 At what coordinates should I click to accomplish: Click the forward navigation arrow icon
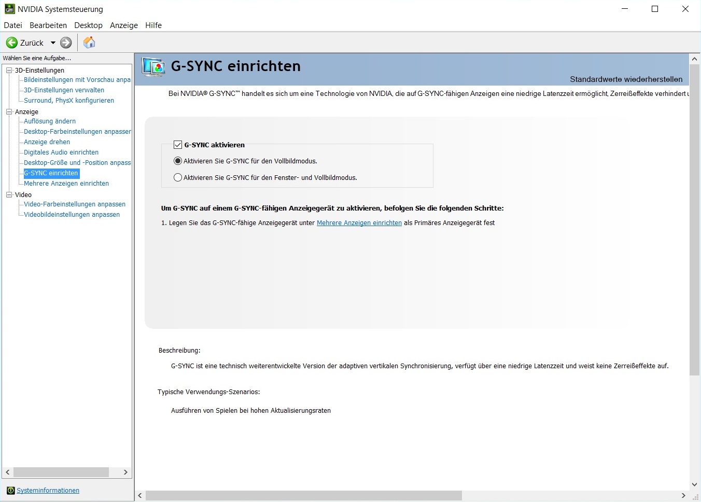click(66, 43)
